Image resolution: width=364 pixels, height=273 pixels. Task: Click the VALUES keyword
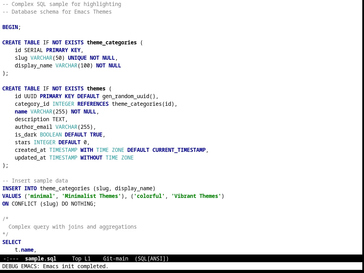[x=12, y=196]
